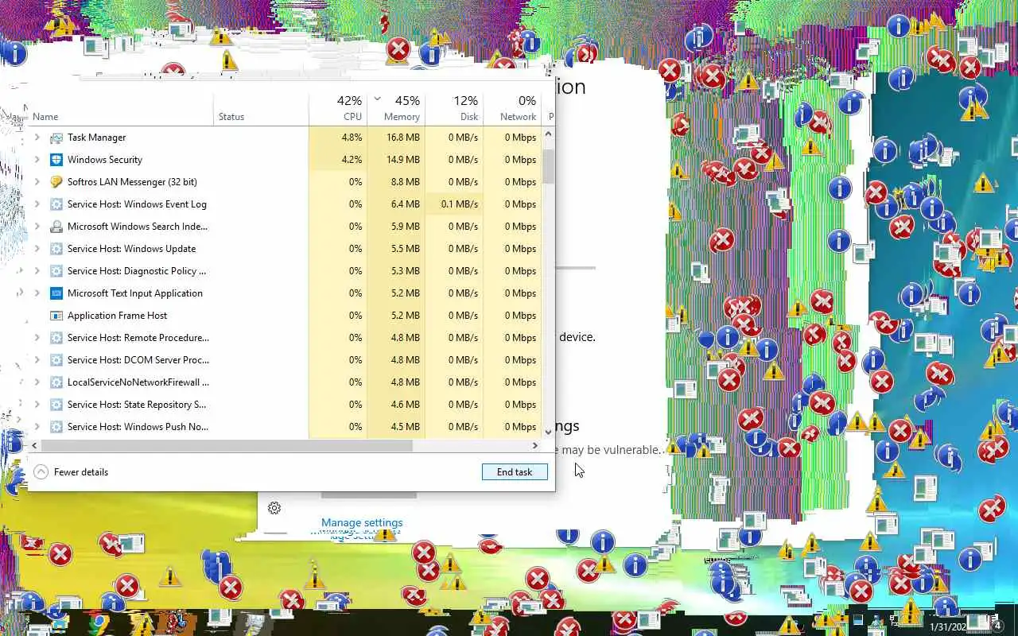Select the Diagnostic Policy service gear icon

[x=56, y=271]
